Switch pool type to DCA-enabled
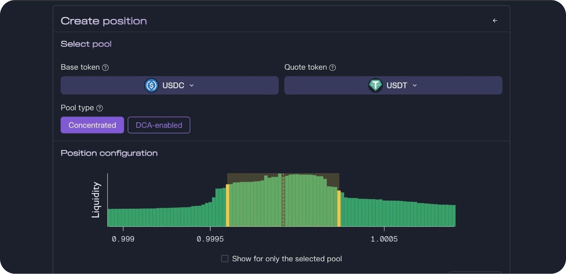This screenshot has width=566, height=274. pyautogui.click(x=159, y=125)
